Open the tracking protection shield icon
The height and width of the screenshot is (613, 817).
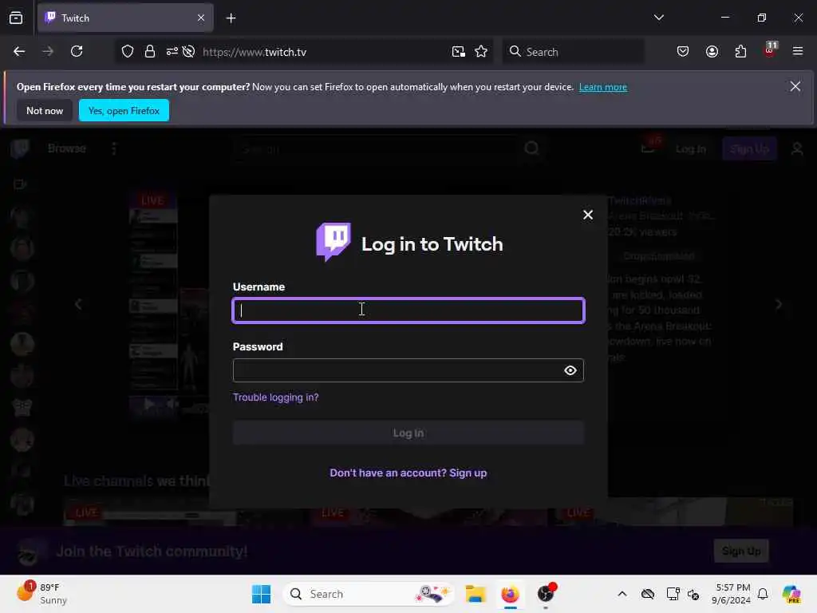(128, 52)
